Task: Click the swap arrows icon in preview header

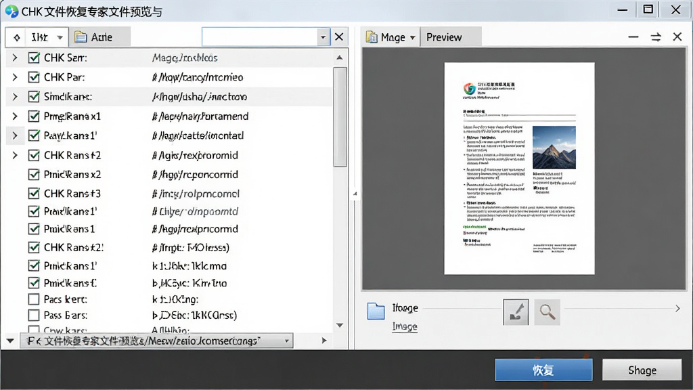Action: point(656,37)
